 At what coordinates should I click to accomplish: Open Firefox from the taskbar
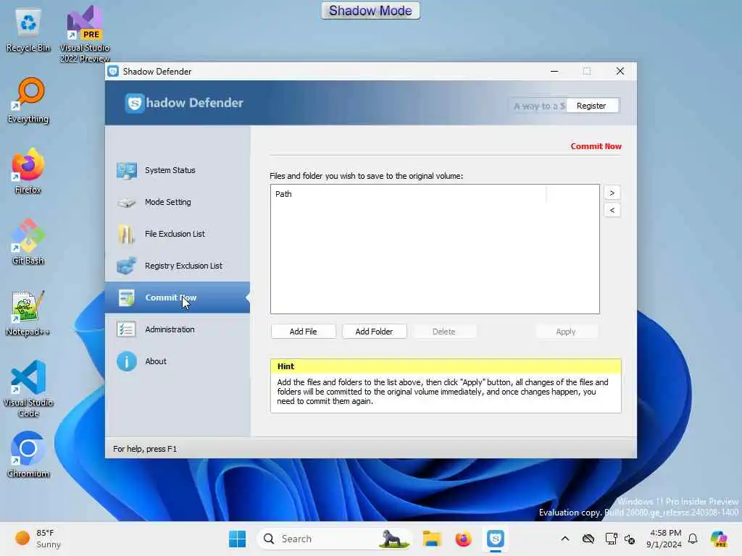[463, 539]
